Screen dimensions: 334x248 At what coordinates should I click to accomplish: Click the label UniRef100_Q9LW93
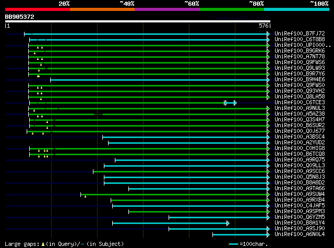point(300,68)
